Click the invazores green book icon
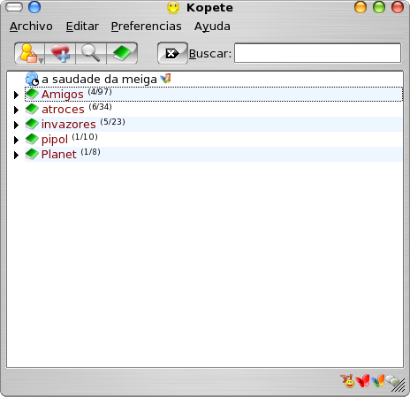The image size is (410, 397). (32, 125)
